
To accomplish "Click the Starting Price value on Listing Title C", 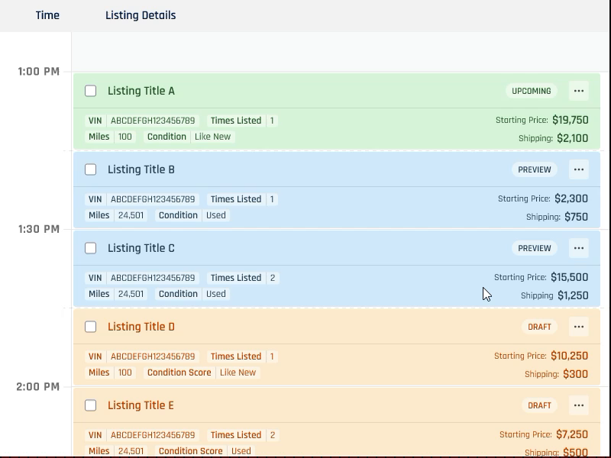I will tap(569, 278).
